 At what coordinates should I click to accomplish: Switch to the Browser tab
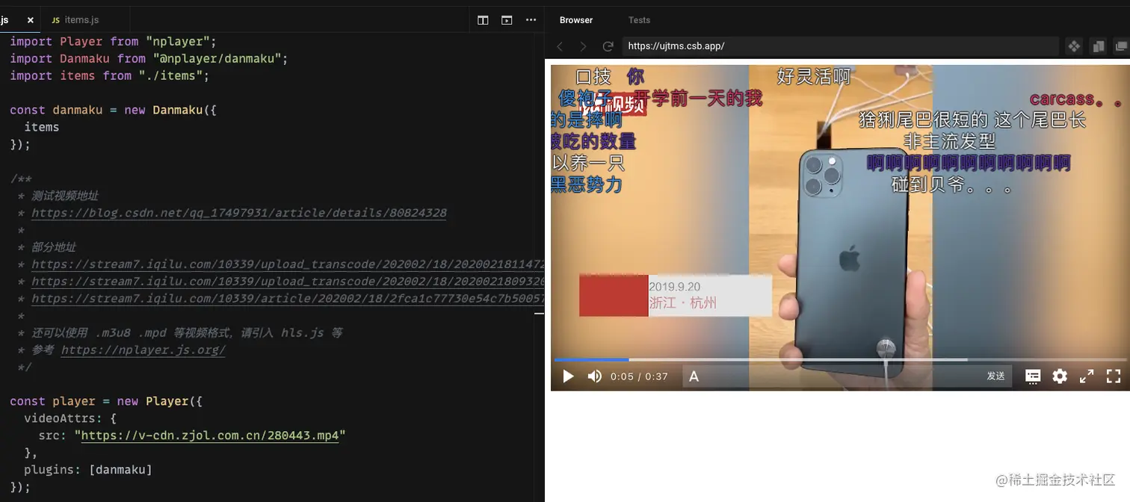coord(576,20)
